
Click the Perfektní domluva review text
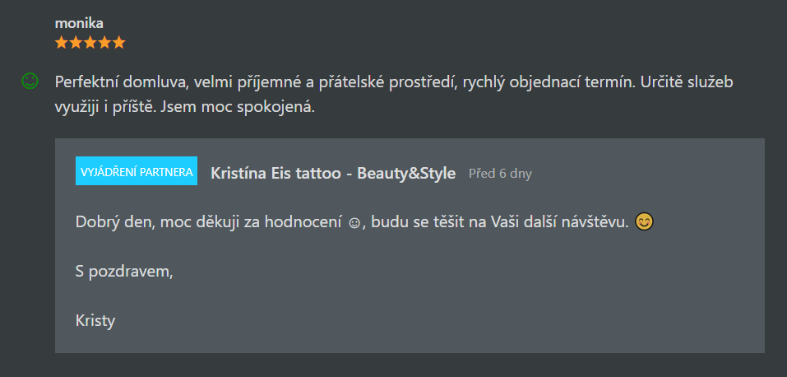pyautogui.click(x=394, y=95)
